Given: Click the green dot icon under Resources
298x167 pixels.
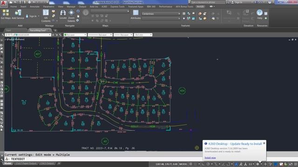Looking at the screenshot, I should (x=266, y=19).
